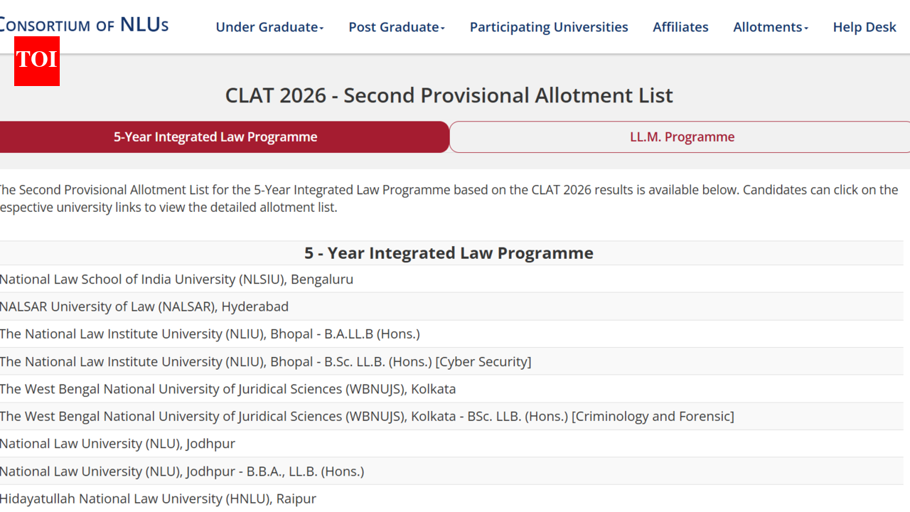Click the CLAT 2026 Second Provisional Allotment heading
This screenshot has height=512, width=910.
(449, 95)
